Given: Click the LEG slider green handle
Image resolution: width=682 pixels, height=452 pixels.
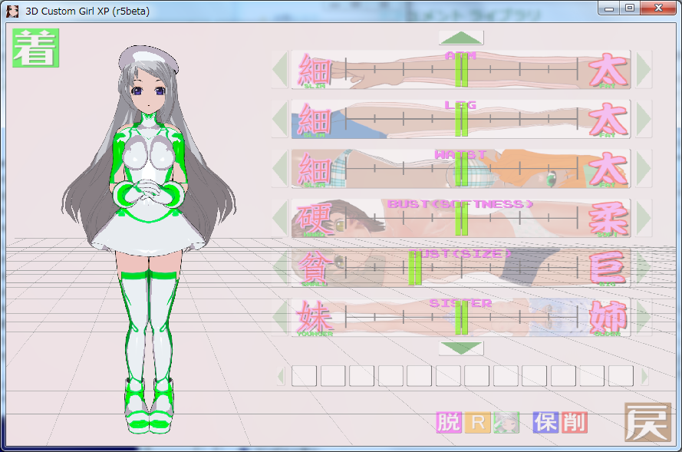Looking at the screenshot, I should point(461,120).
